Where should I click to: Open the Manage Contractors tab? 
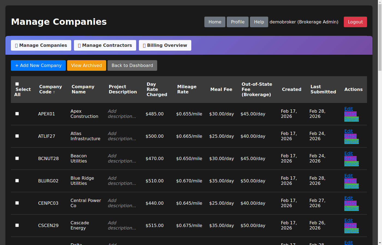click(x=105, y=45)
